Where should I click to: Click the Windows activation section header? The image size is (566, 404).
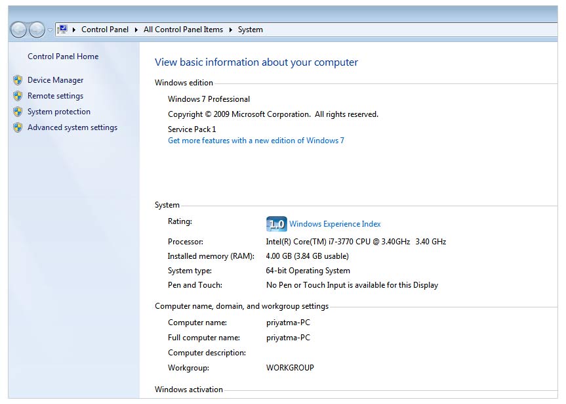pos(189,390)
